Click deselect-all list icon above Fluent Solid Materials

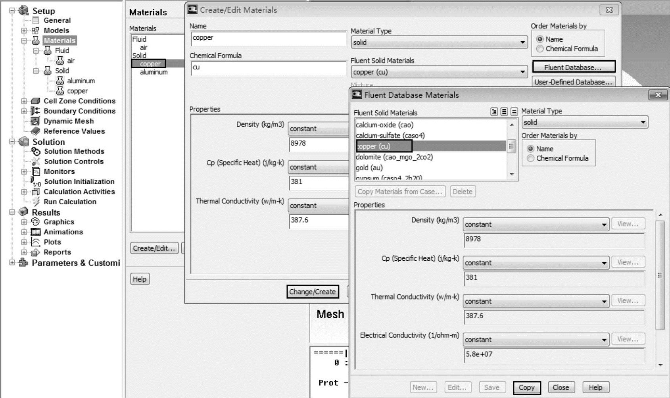click(514, 112)
